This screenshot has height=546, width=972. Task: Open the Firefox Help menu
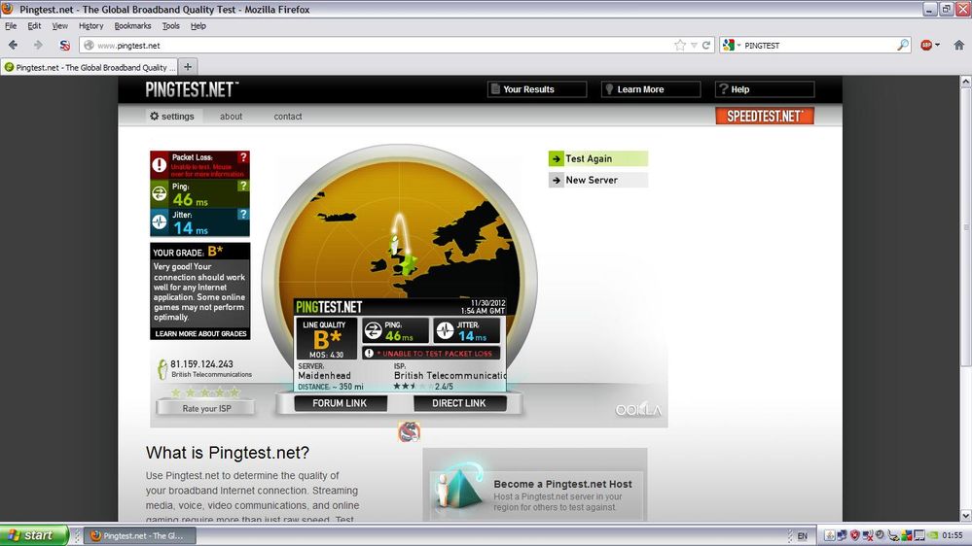click(x=198, y=26)
